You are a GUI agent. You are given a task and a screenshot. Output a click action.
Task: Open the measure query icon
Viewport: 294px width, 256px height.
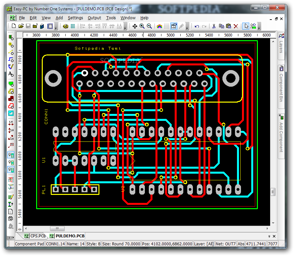pyautogui.click(x=11, y=204)
